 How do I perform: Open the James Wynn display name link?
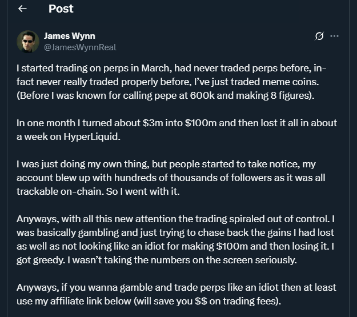70,36
